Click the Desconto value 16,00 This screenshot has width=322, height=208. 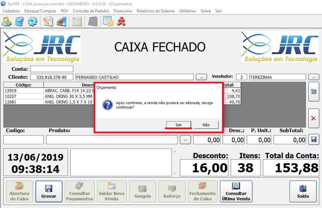coord(204,168)
